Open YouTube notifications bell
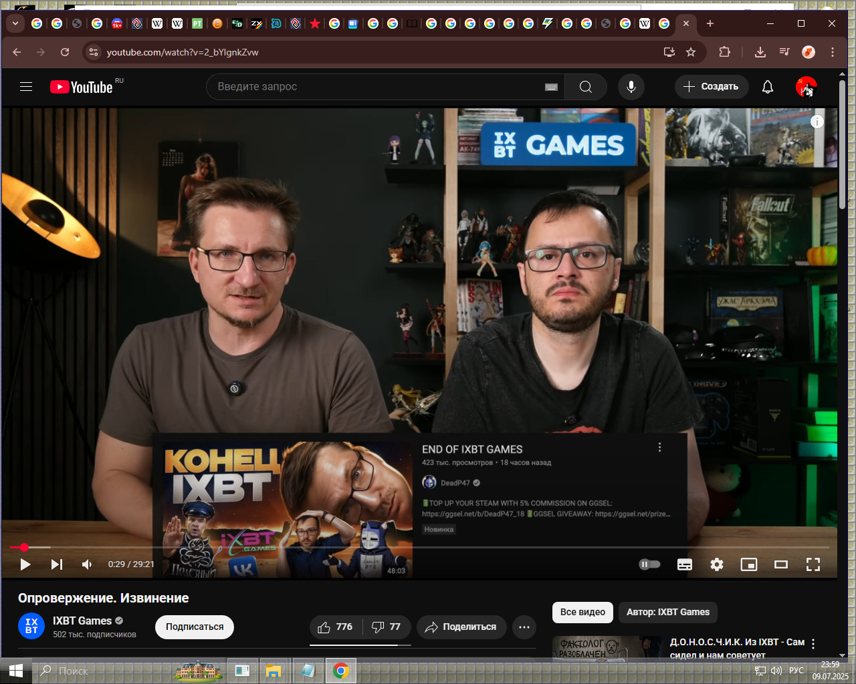Screen dimensions: 856x684 (x=768, y=87)
